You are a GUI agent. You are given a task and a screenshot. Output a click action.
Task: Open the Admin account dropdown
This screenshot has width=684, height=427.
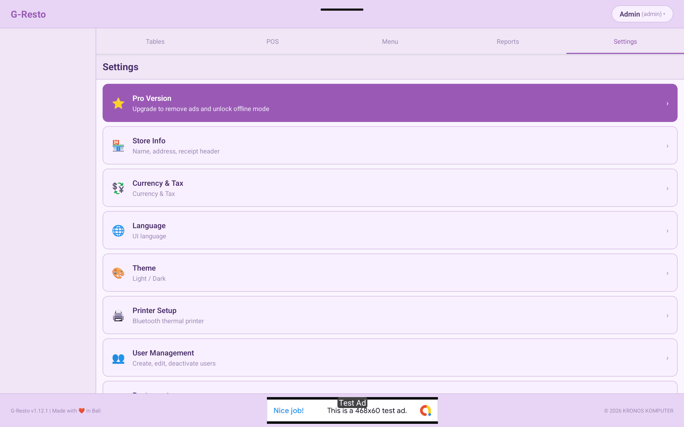coord(642,14)
